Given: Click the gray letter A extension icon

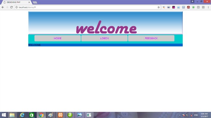Looking at the screenshot, I should coord(198,7).
